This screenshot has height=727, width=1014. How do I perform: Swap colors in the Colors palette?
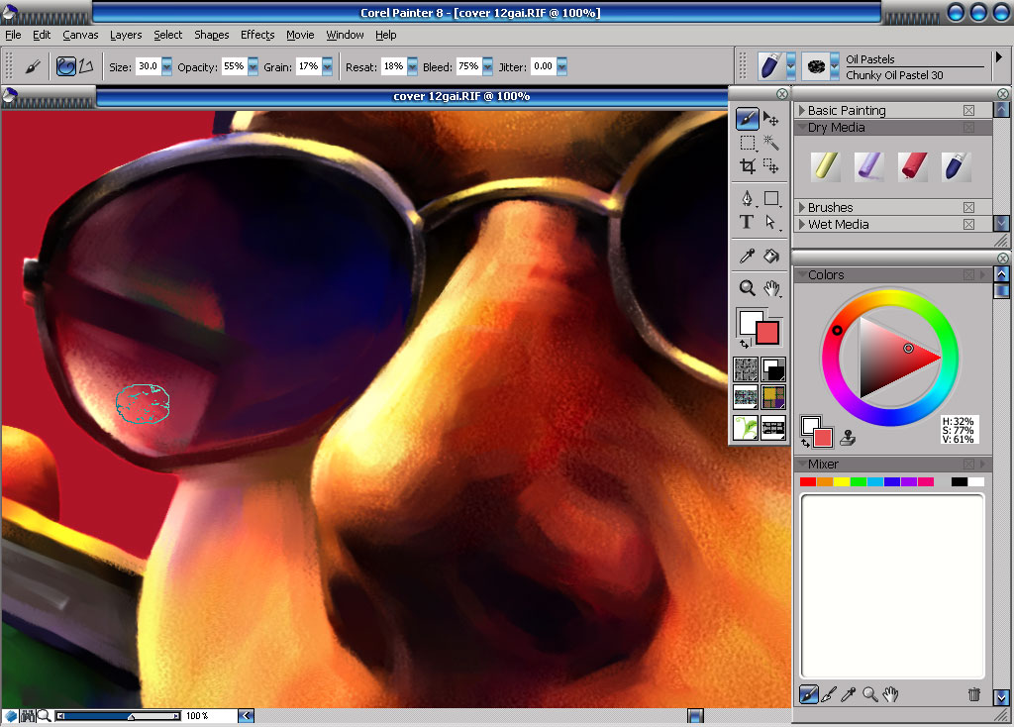pos(805,443)
